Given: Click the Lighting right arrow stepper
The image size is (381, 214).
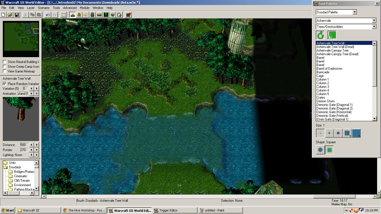Looking at the screenshot, I should coord(37,155).
